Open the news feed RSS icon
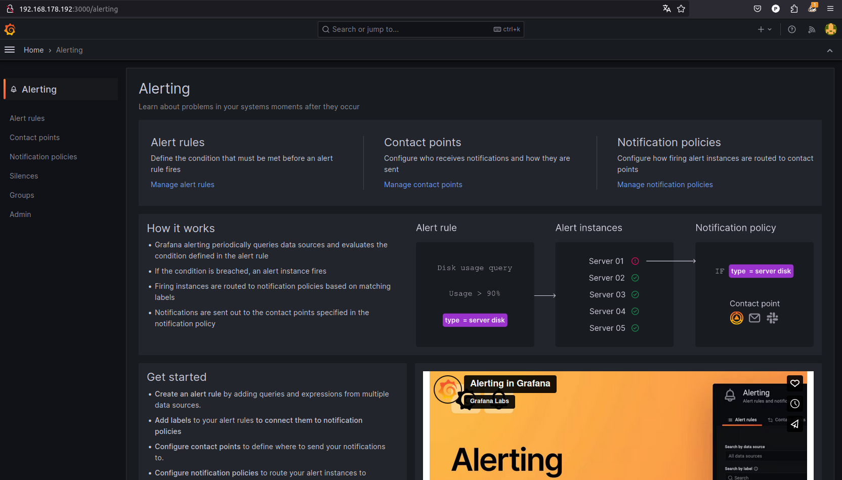842x480 pixels. (812, 30)
